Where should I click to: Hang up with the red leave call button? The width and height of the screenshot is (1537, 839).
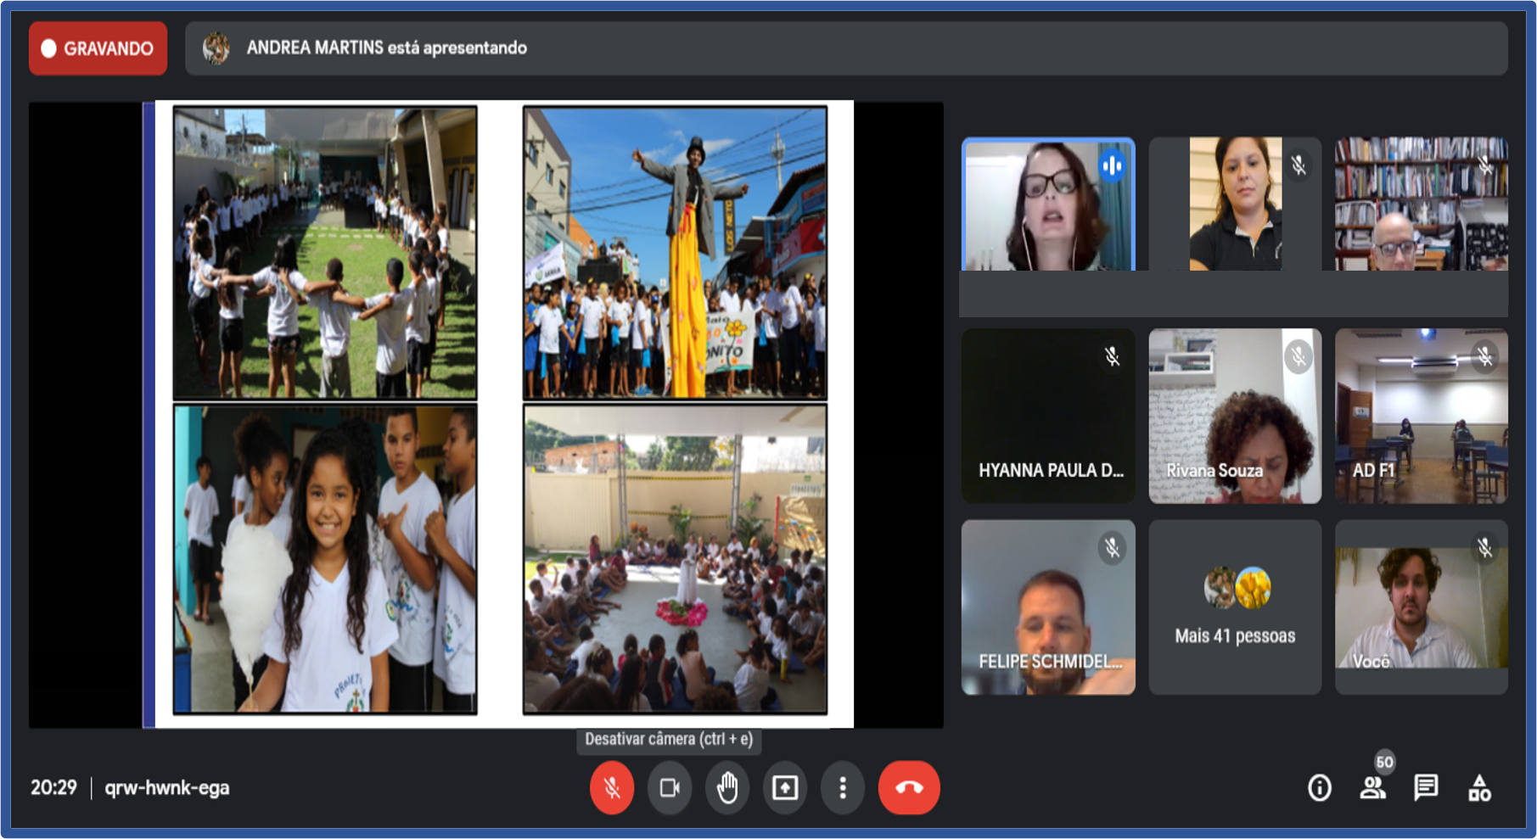point(908,788)
